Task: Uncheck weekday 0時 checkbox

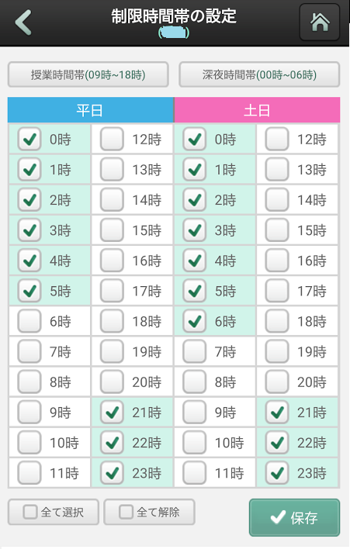Action: pos(29,139)
